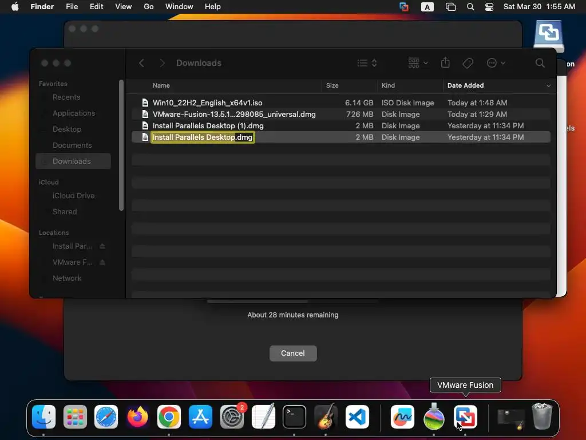Select Applications in the sidebar
This screenshot has width=586, height=440.
coord(73,113)
